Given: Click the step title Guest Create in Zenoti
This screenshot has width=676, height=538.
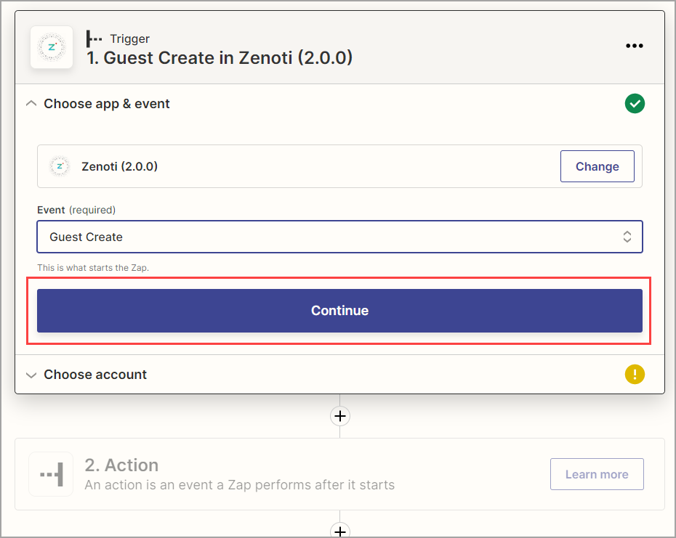Looking at the screenshot, I should [x=220, y=58].
